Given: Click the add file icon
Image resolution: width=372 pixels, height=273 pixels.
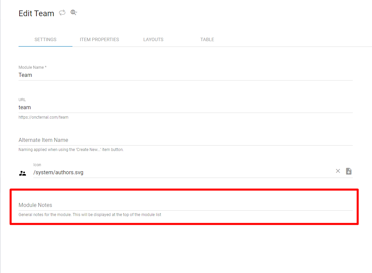Looking at the screenshot, I should (x=349, y=171).
